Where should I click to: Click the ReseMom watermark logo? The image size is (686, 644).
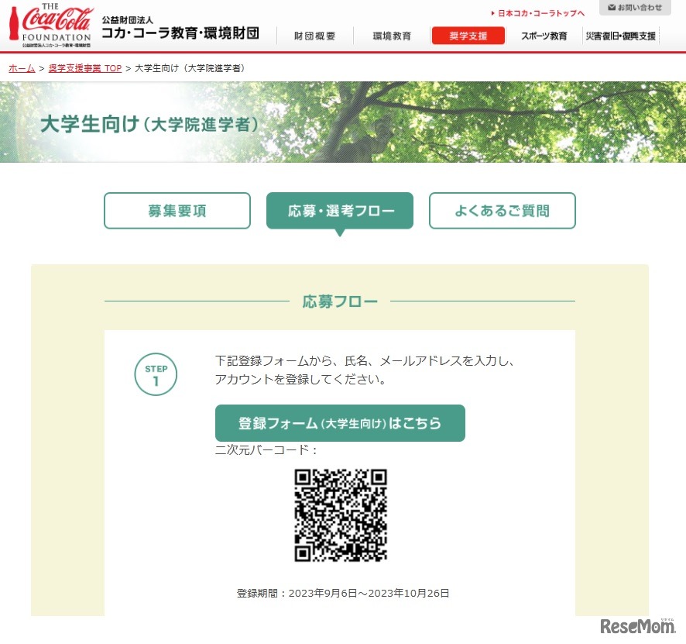click(638, 626)
